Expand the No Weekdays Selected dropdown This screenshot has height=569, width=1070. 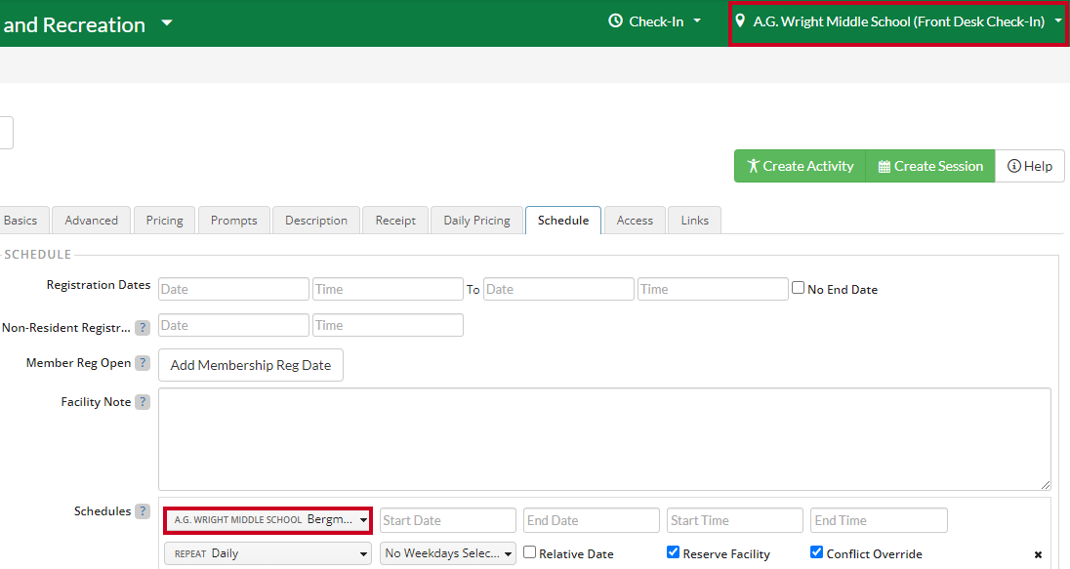(x=448, y=553)
